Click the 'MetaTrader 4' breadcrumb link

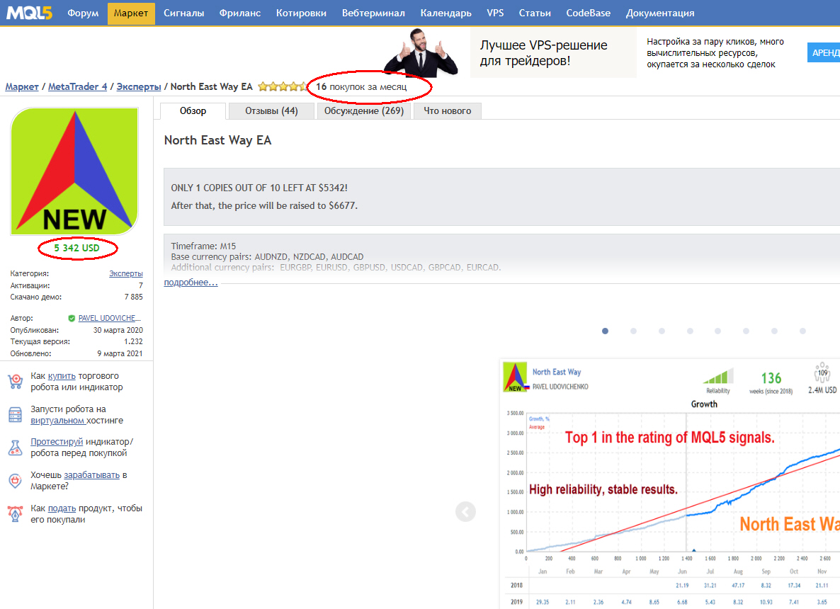point(78,86)
